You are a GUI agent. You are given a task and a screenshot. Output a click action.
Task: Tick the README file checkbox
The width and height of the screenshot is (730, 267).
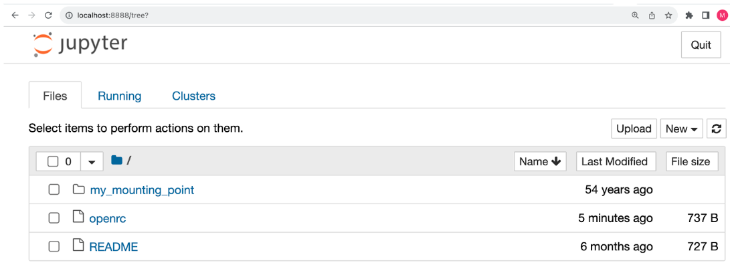tap(54, 246)
